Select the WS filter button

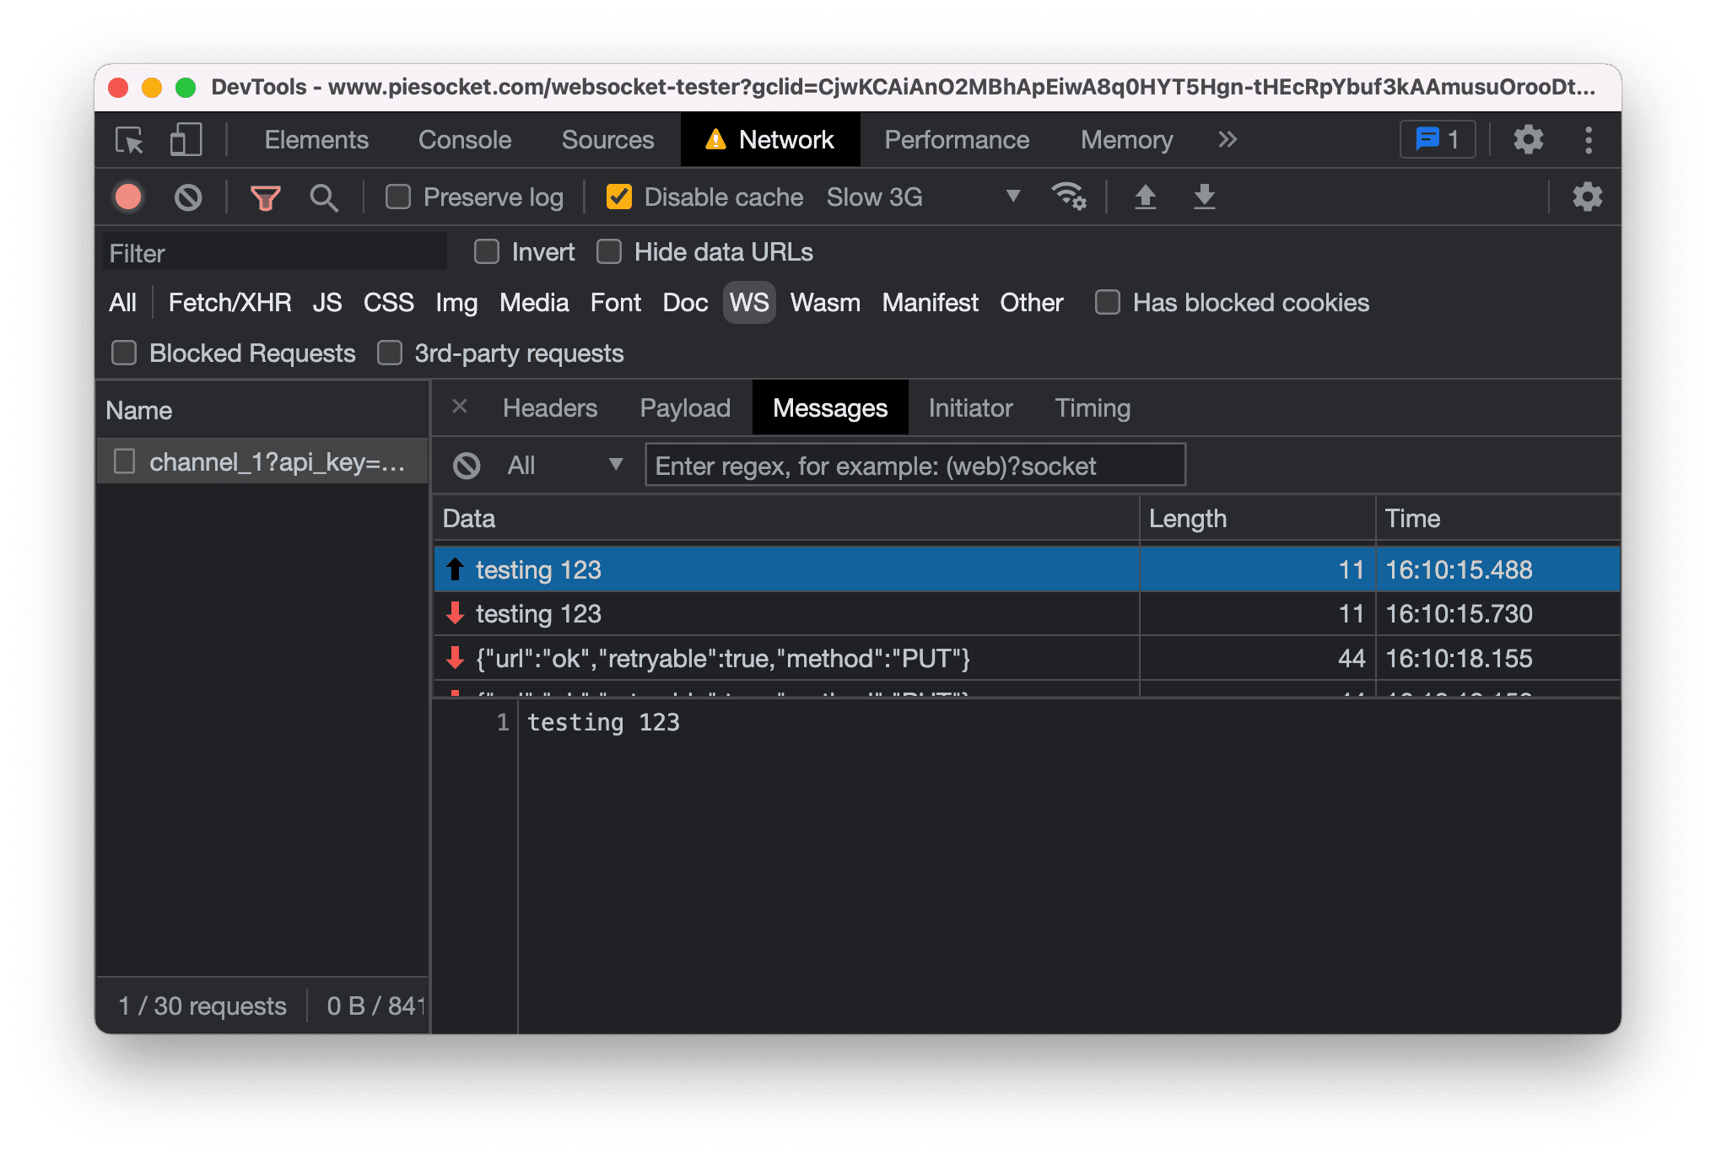tap(746, 301)
